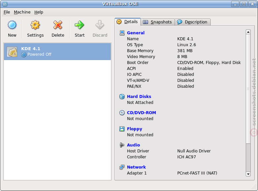This screenshot has width=258, height=191.
Task: Click the 'Linux 2.6' OS type value
Action: click(x=187, y=45)
